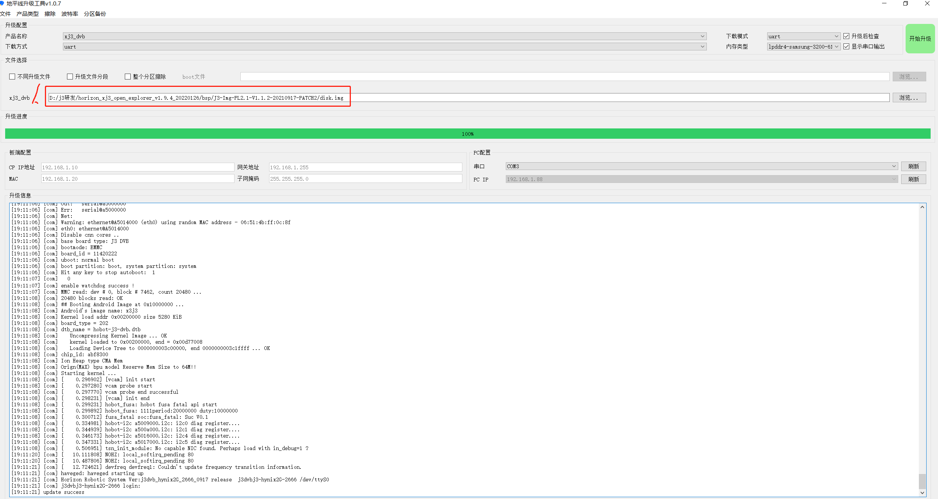Open the 波特率 menu
Screen dimensions: 938x499
point(70,14)
